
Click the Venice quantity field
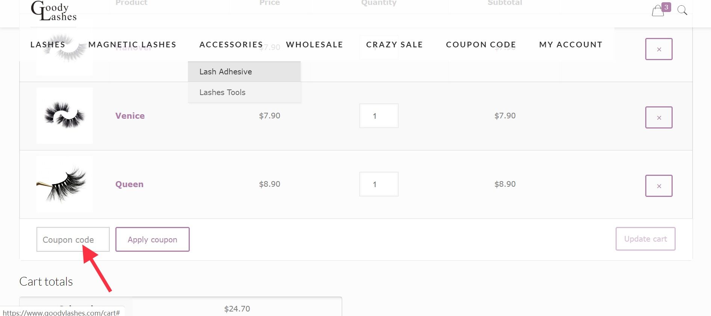pyautogui.click(x=379, y=116)
